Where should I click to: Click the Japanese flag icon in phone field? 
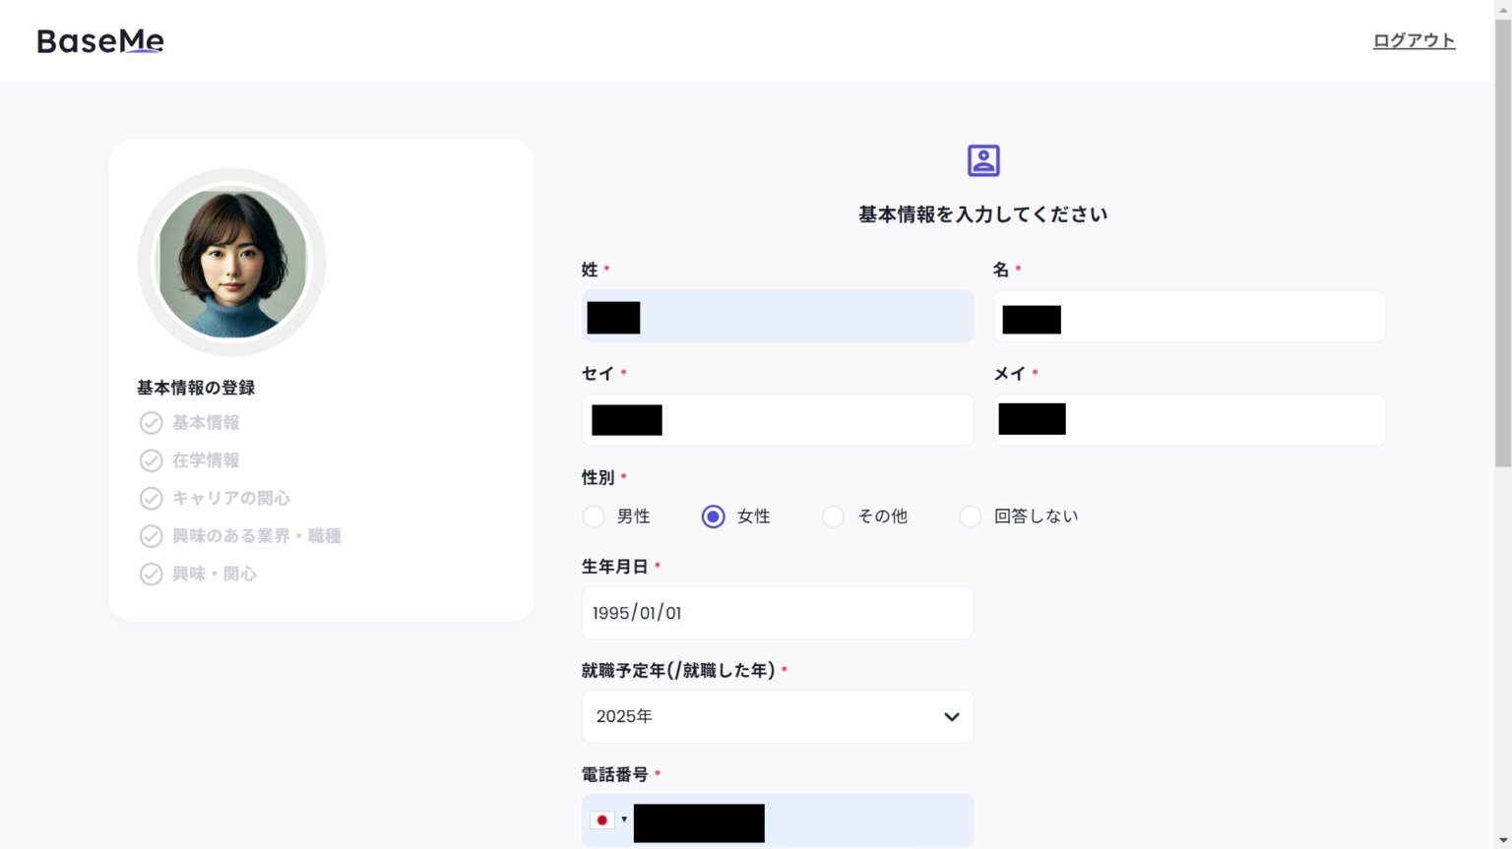pos(602,819)
